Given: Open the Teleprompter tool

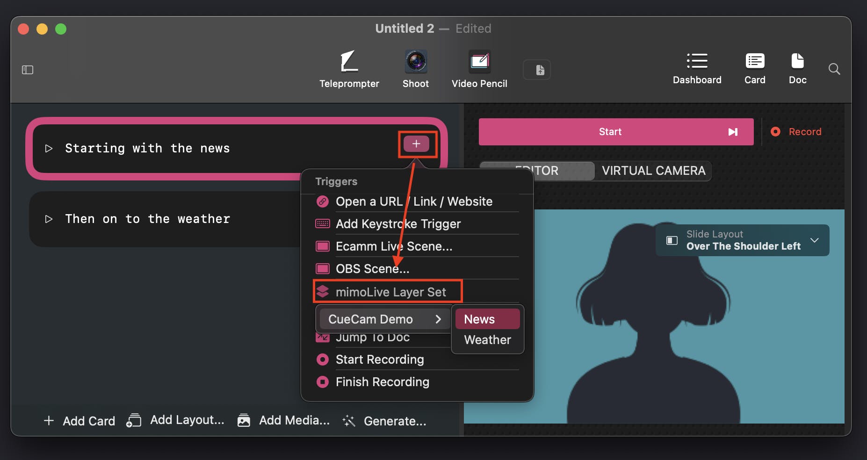Looking at the screenshot, I should (349, 69).
